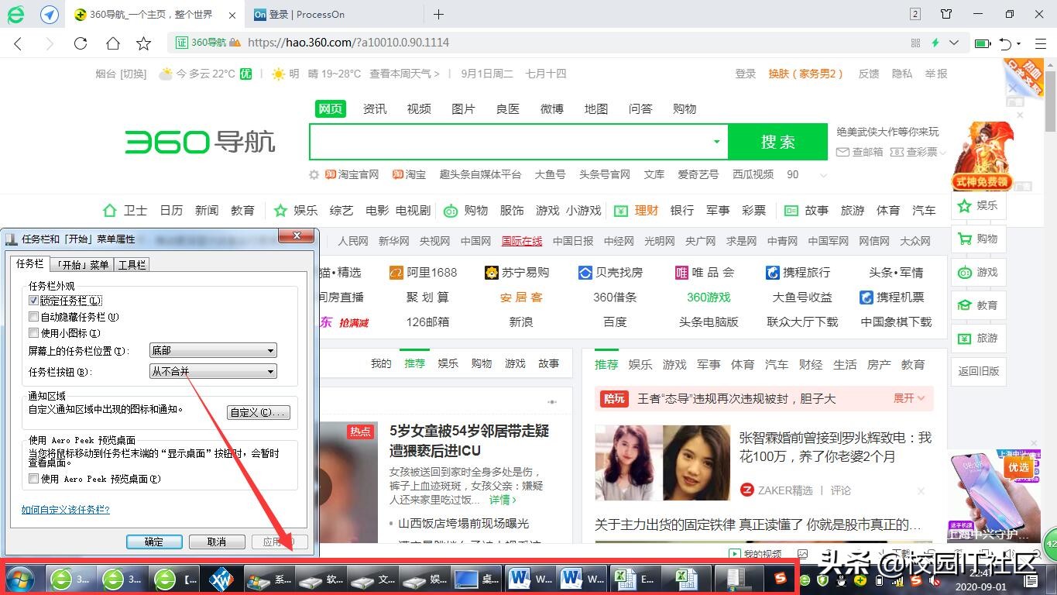Close the 360导航 browser tab
The width and height of the screenshot is (1057, 595).
pyautogui.click(x=233, y=15)
